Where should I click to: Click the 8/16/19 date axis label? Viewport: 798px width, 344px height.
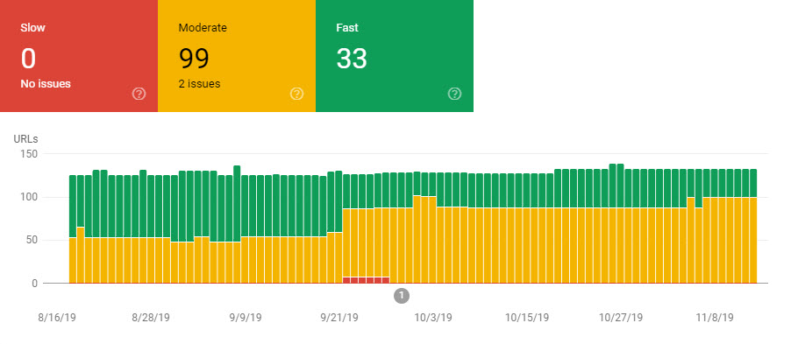click(x=57, y=318)
